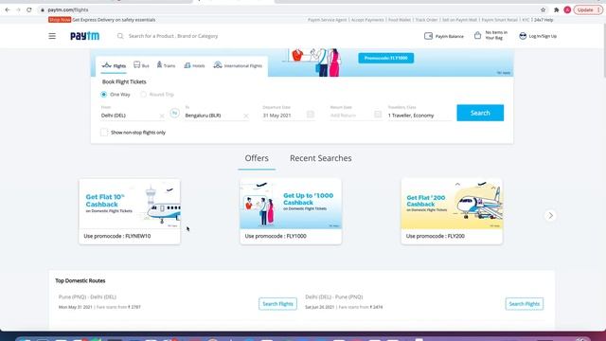This screenshot has height=341, width=606.
Task: Open Paytm Service Agent link
Action: pyautogui.click(x=327, y=20)
